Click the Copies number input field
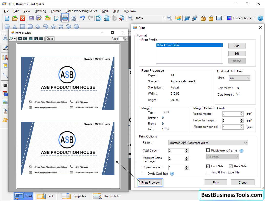265x201 pixels. pyautogui.click(x=177, y=167)
